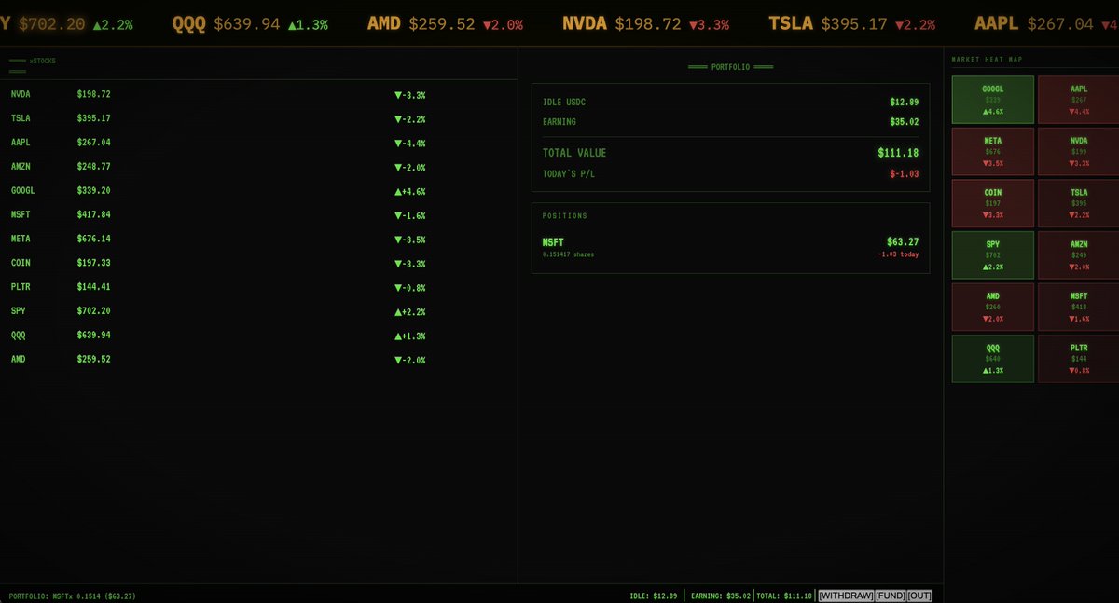Click the [WITHDRAW] button in bottom bar

pyautogui.click(x=846, y=596)
